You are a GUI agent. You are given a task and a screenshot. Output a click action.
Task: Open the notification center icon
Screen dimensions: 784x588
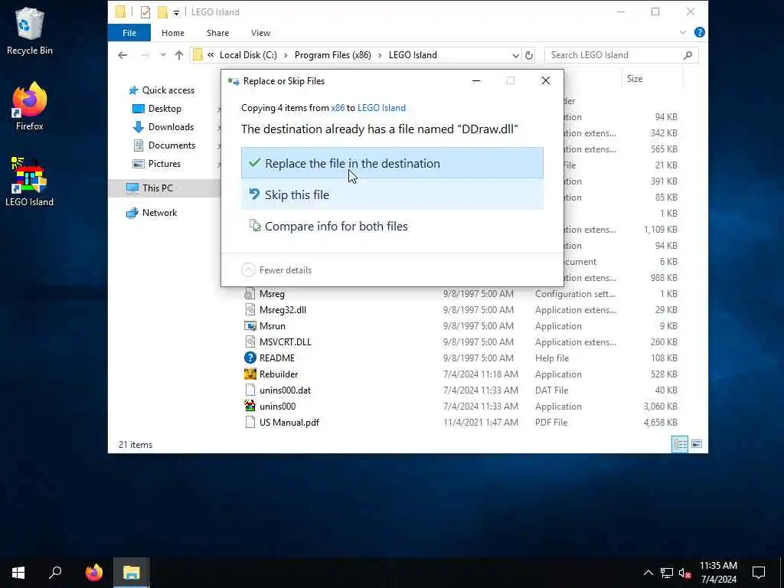(x=759, y=573)
